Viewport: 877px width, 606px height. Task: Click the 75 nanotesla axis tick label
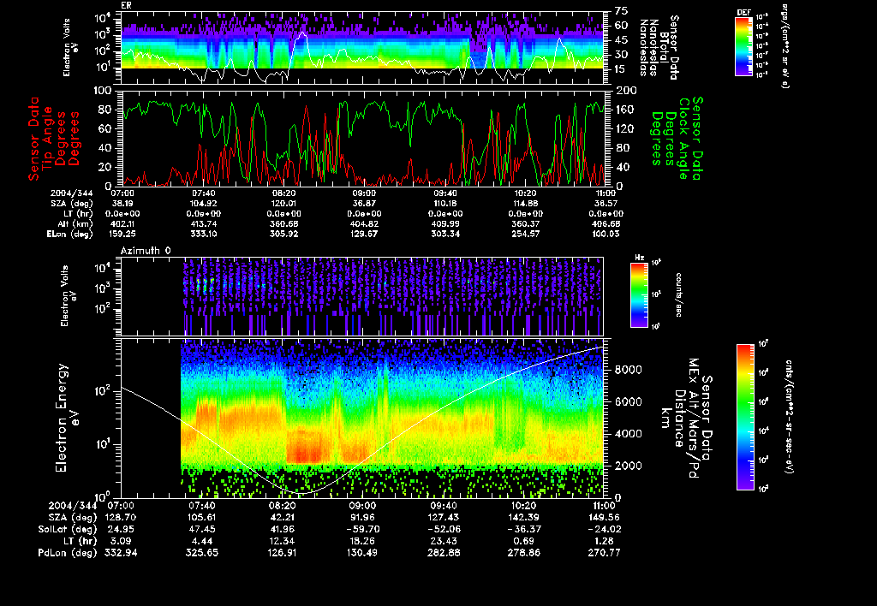622,10
